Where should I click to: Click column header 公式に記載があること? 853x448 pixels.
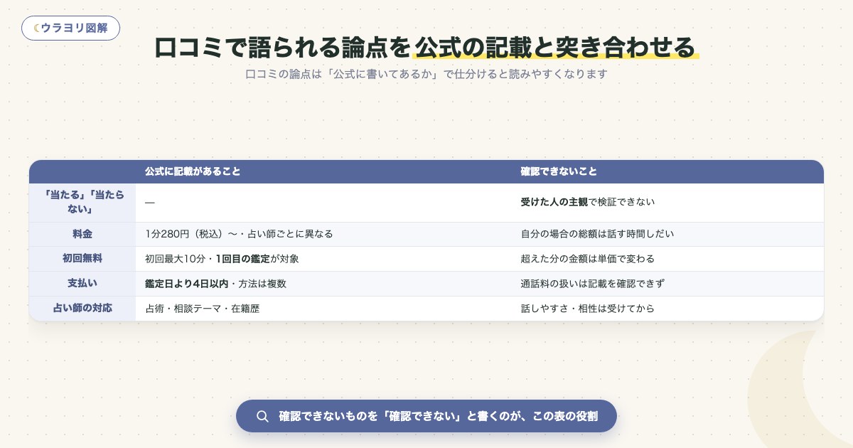pyautogui.click(x=192, y=171)
